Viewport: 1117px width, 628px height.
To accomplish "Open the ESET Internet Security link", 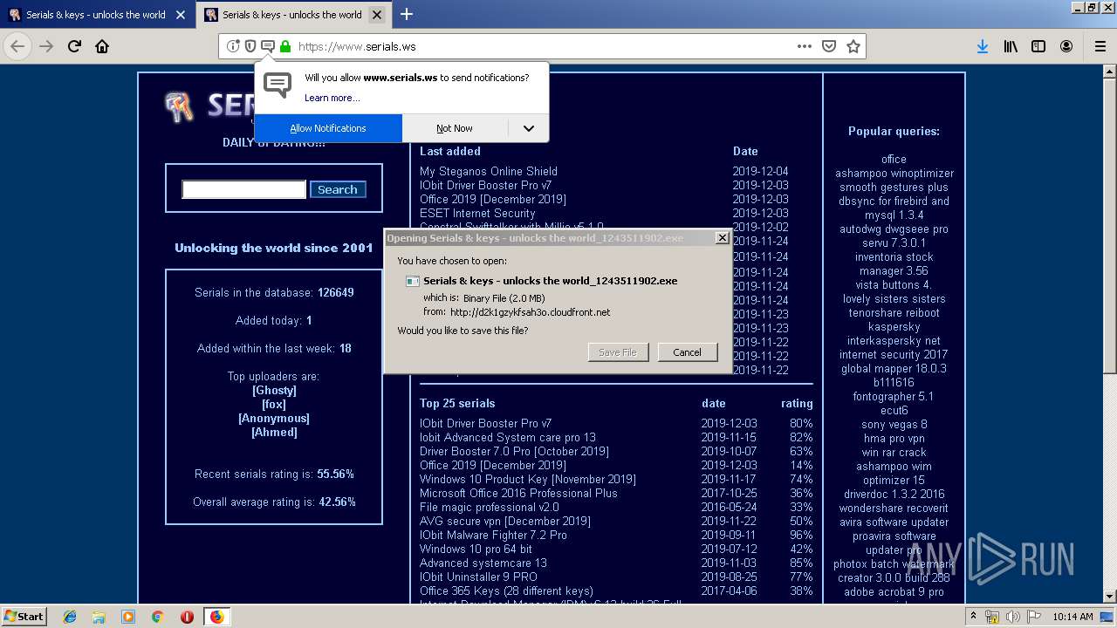I will 477,213.
